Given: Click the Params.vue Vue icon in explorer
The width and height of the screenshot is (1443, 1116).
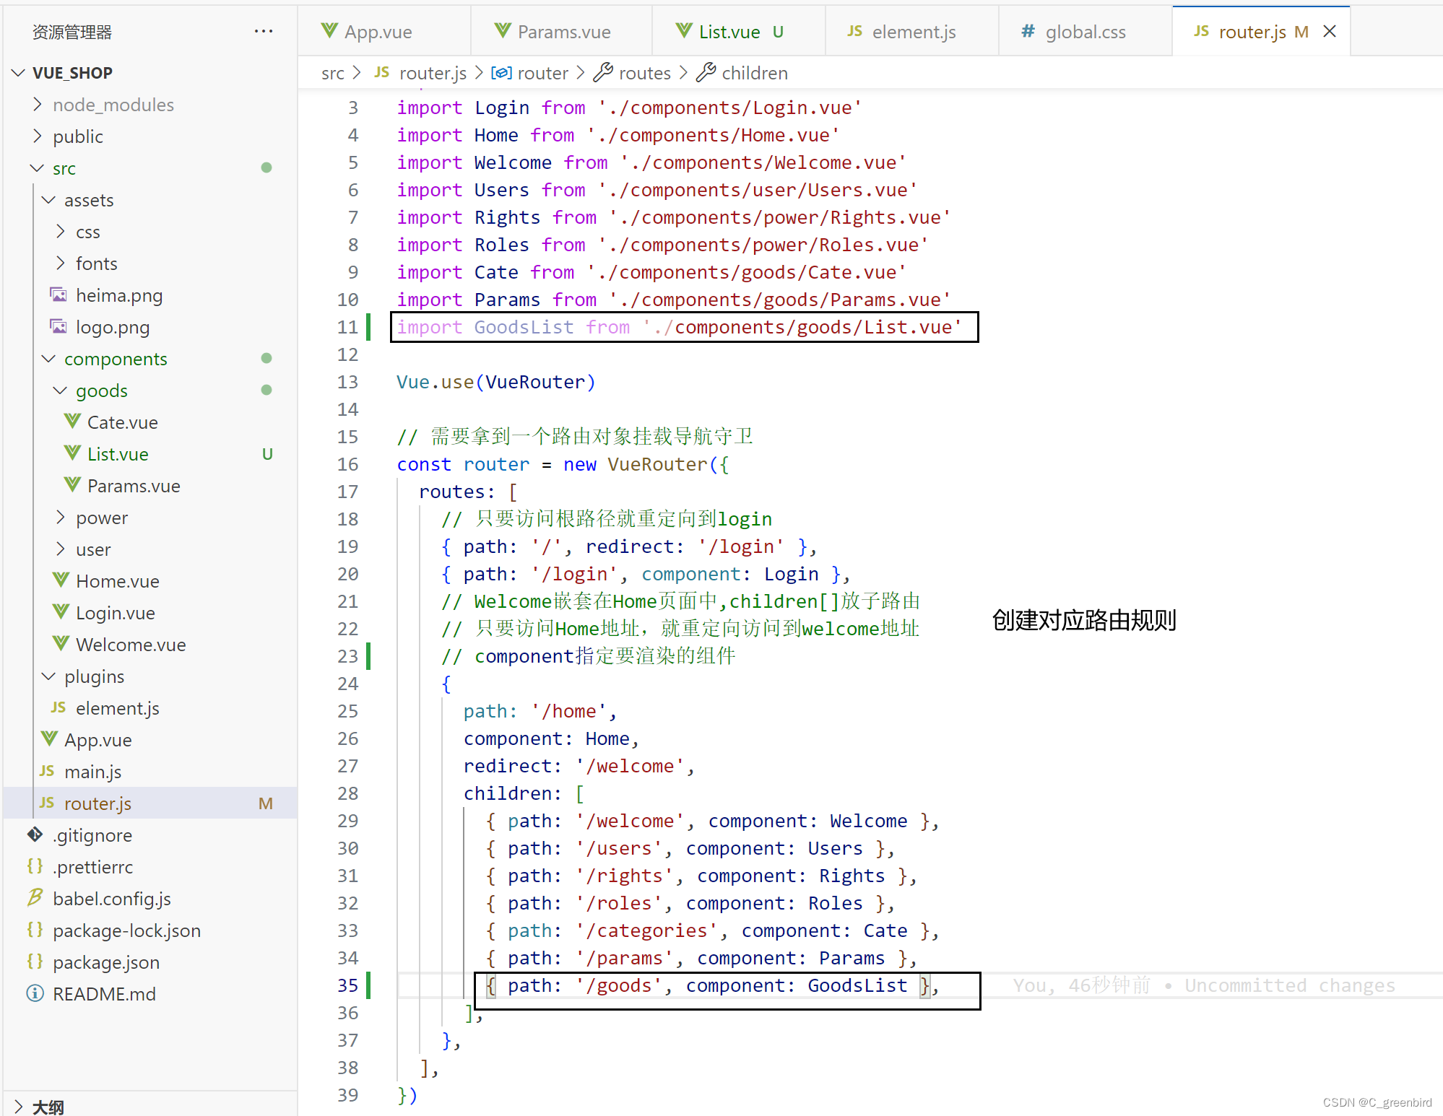Looking at the screenshot, I should coord(72,484).
